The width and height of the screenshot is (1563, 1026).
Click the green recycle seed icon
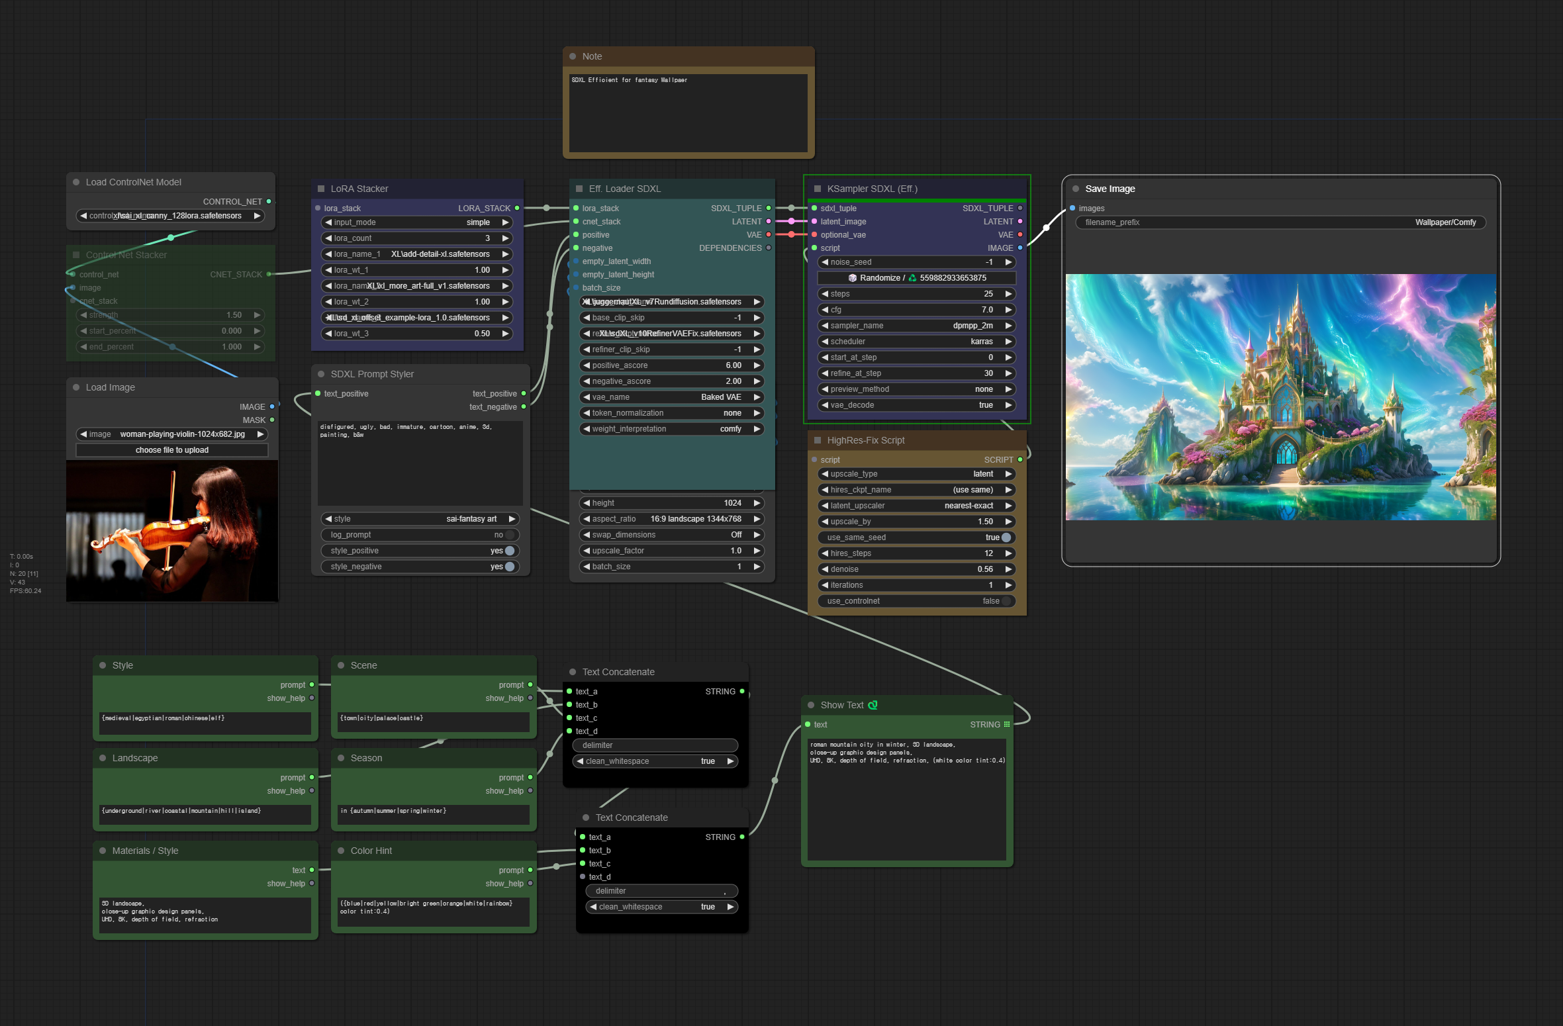point(912,278)
